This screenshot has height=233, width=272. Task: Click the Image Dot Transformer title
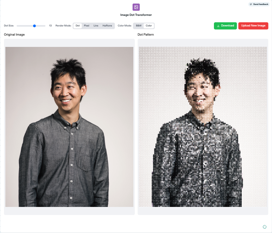coord(136,15)
